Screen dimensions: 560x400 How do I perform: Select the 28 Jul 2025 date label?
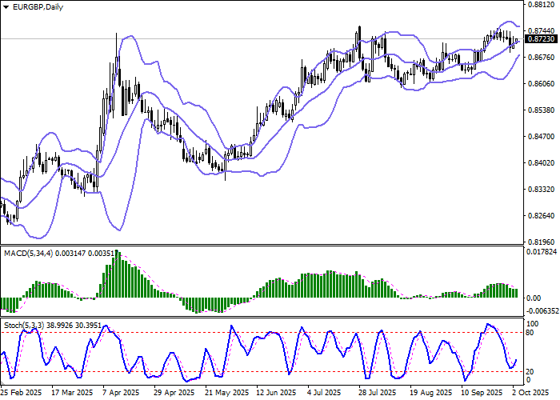(x=378, y=393)
